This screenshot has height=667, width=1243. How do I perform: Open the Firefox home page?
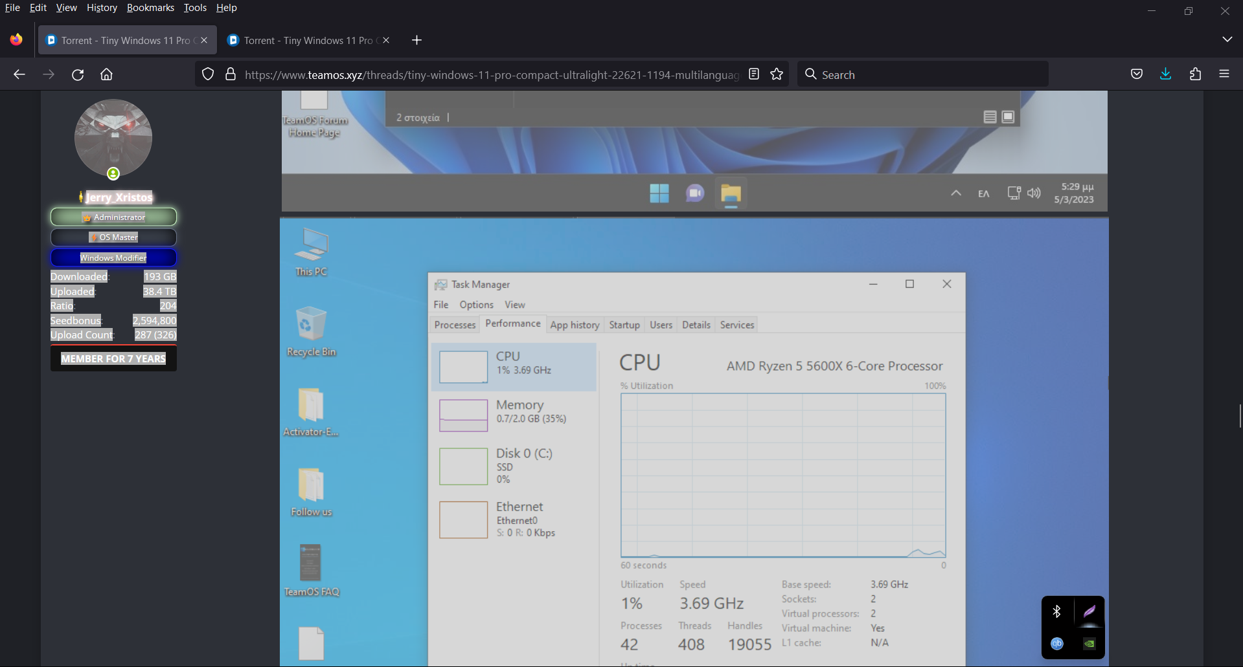point(106,74)
